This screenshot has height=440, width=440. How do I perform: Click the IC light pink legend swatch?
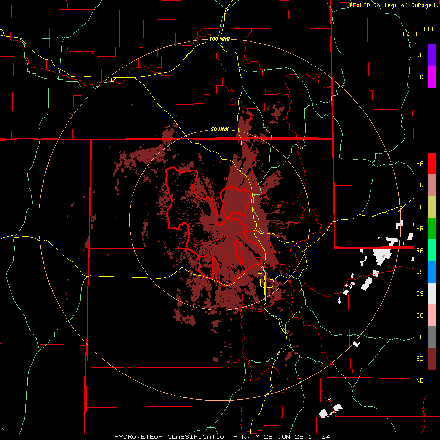(432, 315)
